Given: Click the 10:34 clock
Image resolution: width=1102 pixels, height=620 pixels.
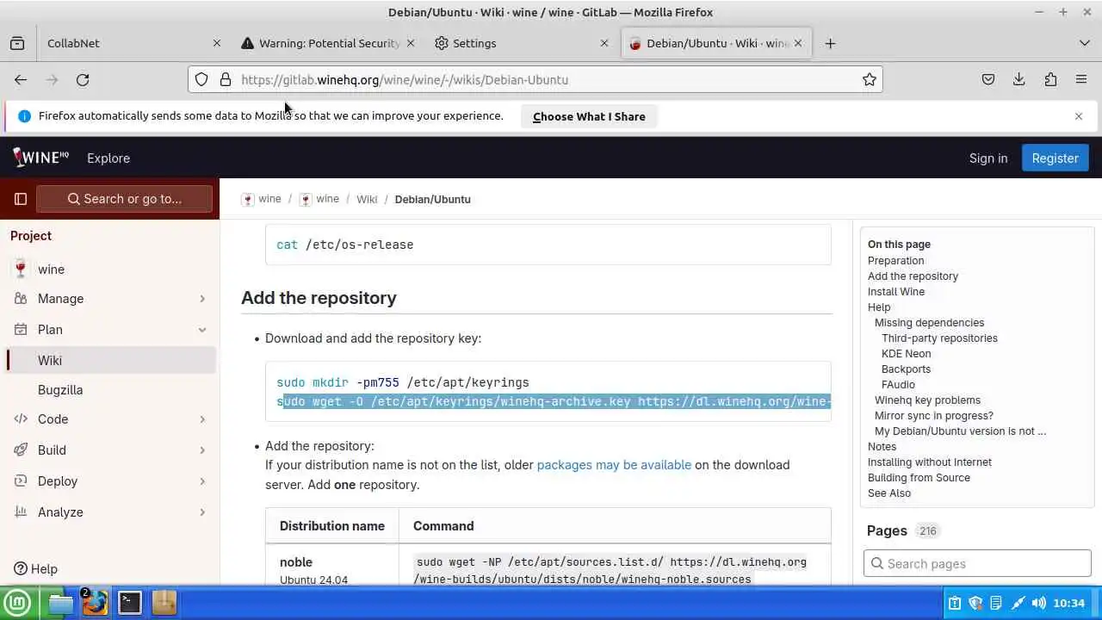Looking at the screenshot, I should [1069, 603].
